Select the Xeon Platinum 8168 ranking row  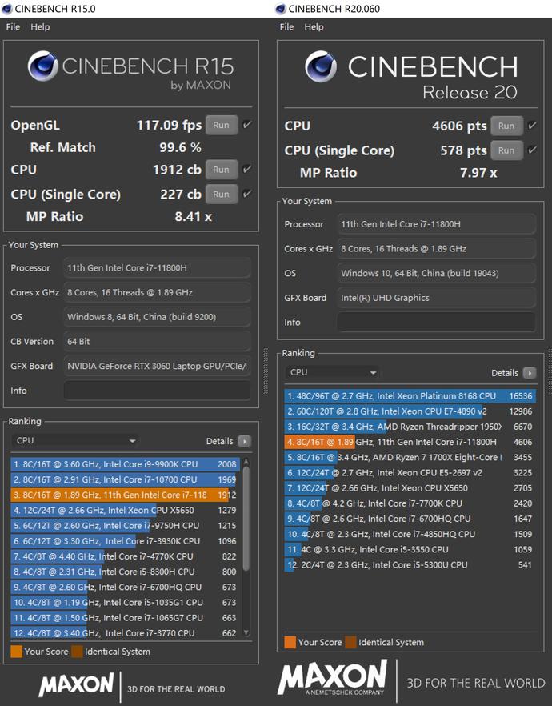[410, 395]
